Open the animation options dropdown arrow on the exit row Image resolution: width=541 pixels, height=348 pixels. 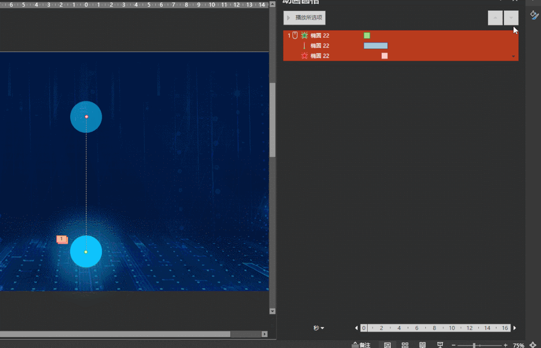[513, 56]
